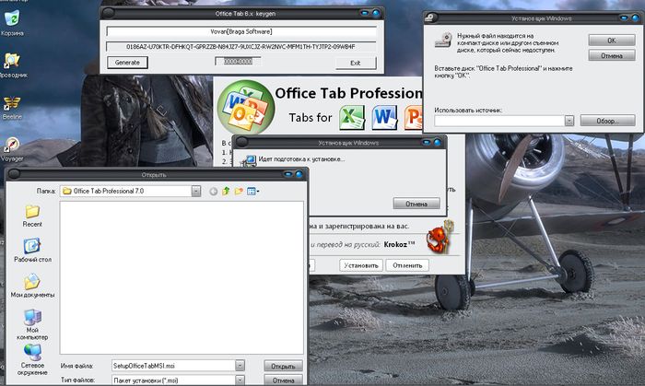Screen dimensions: 645x386
Task: Click the Cancel button next to Install
Action: pos(407,265)
